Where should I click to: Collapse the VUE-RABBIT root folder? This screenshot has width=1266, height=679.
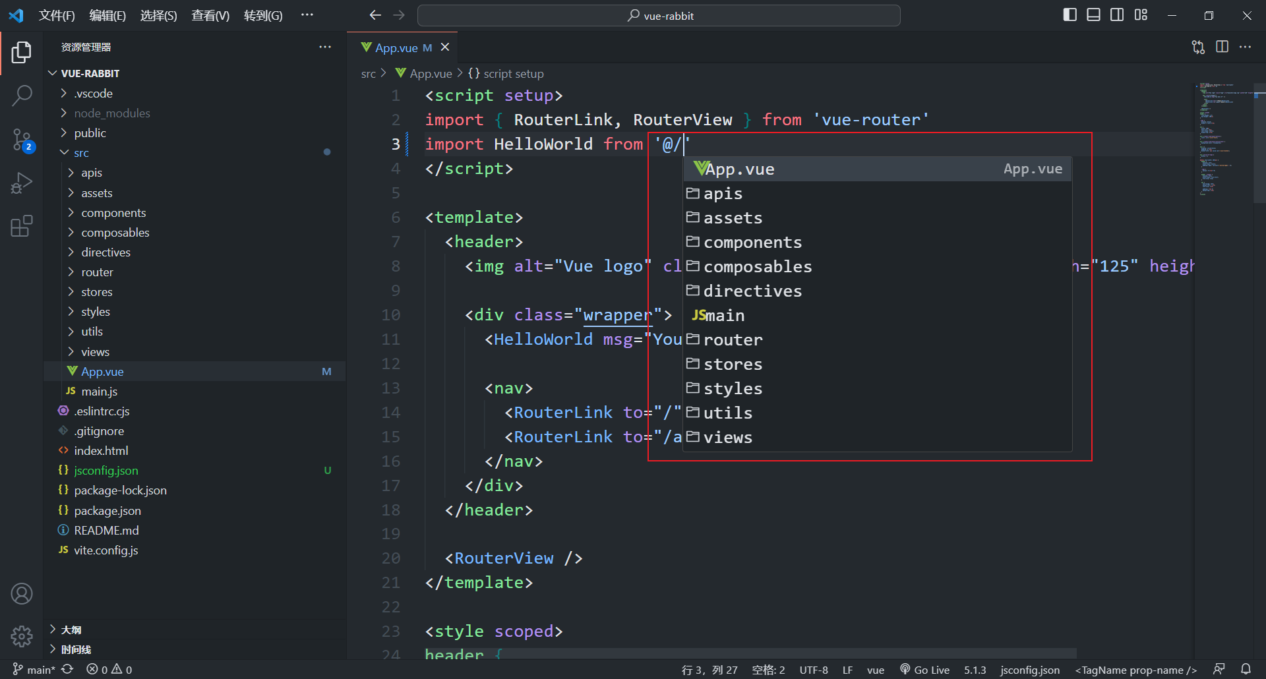click(195, 73)
